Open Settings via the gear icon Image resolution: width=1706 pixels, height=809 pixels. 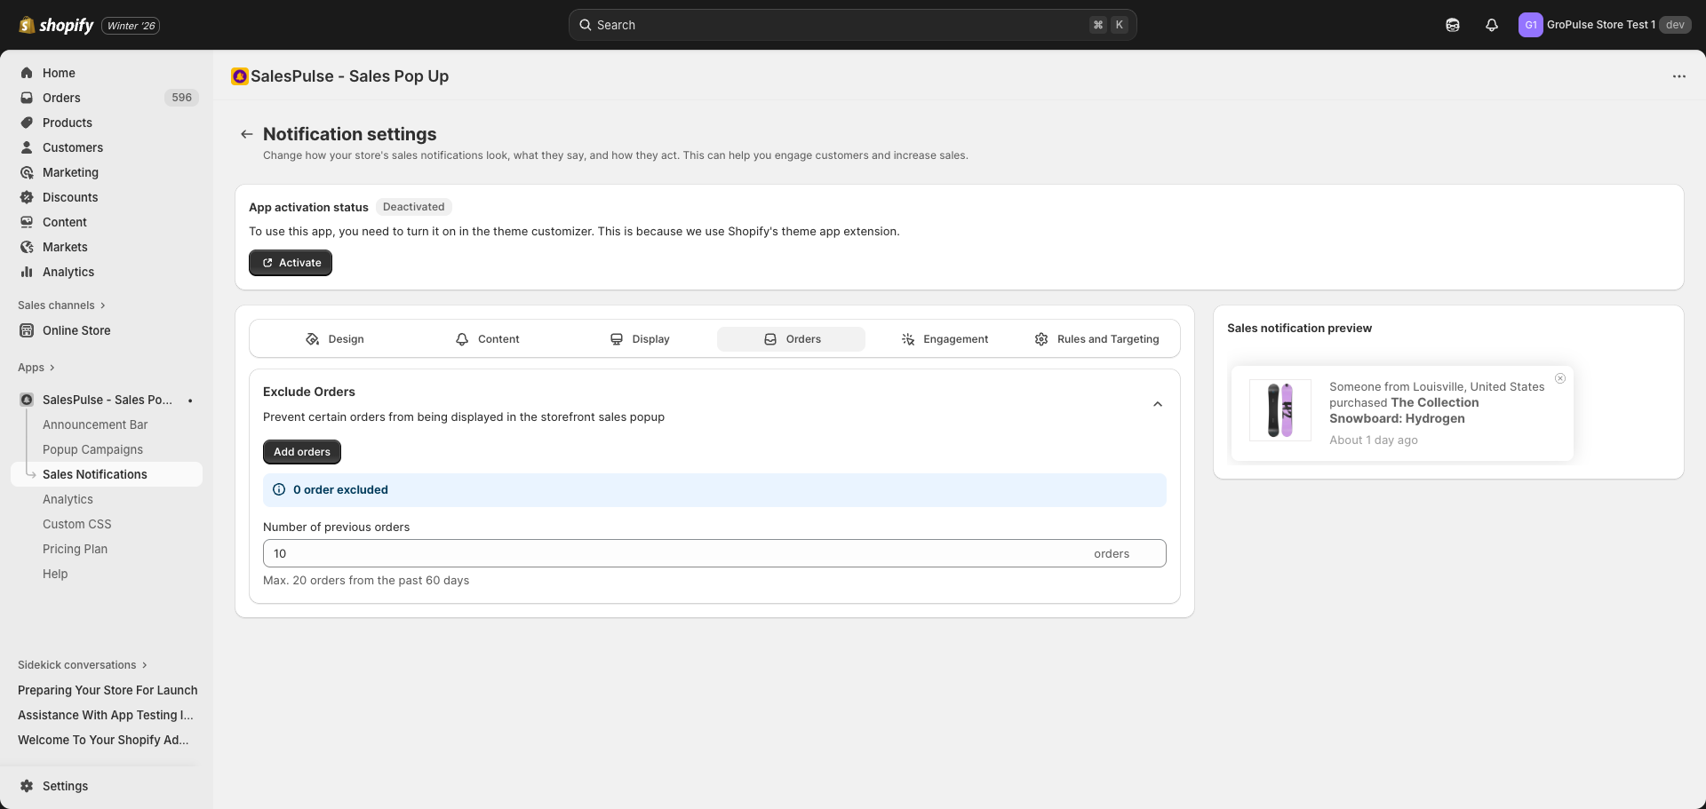pyautogui.click(x=27, y=786)
